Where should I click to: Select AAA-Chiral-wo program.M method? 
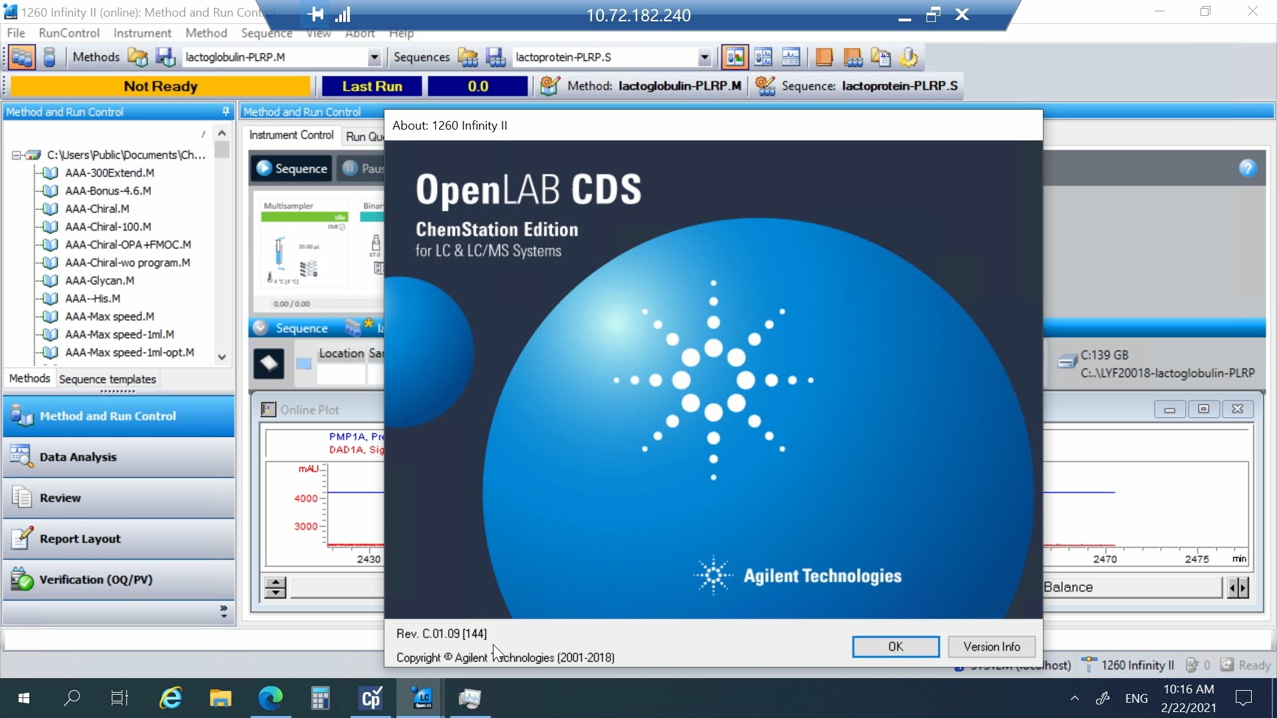[x=128, y=263]
